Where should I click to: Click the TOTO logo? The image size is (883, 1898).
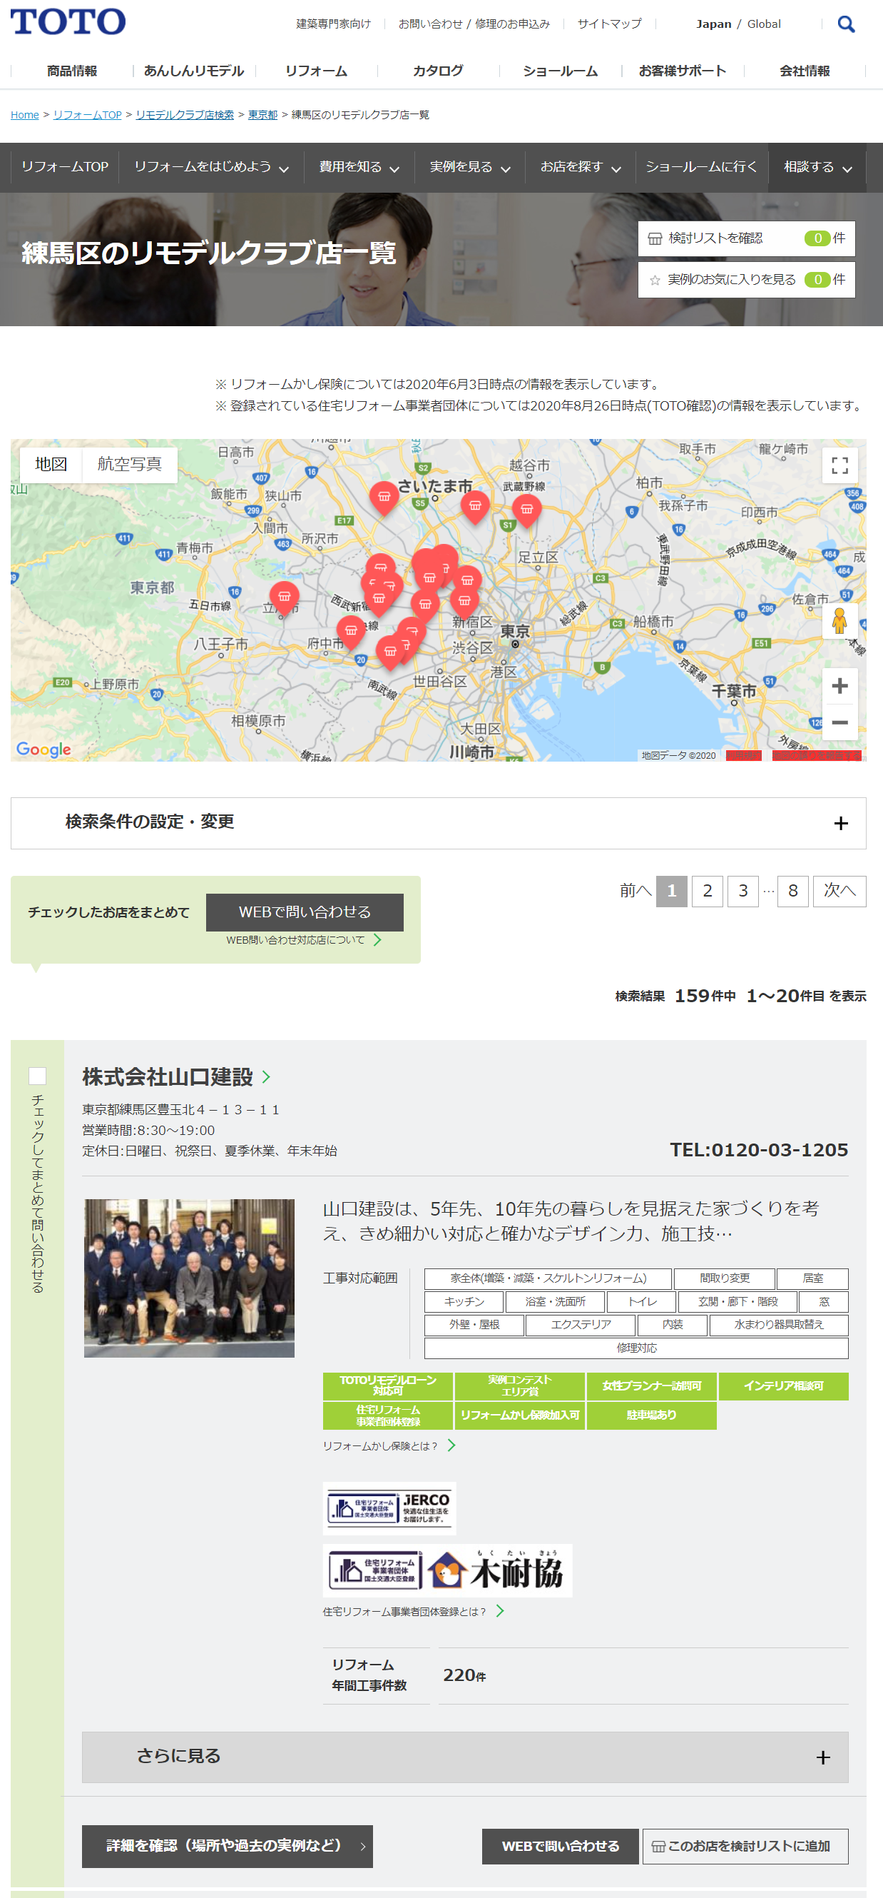68,22
